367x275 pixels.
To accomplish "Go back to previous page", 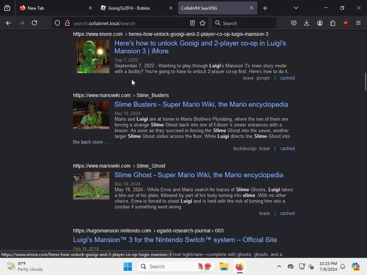I will [9, 23].
